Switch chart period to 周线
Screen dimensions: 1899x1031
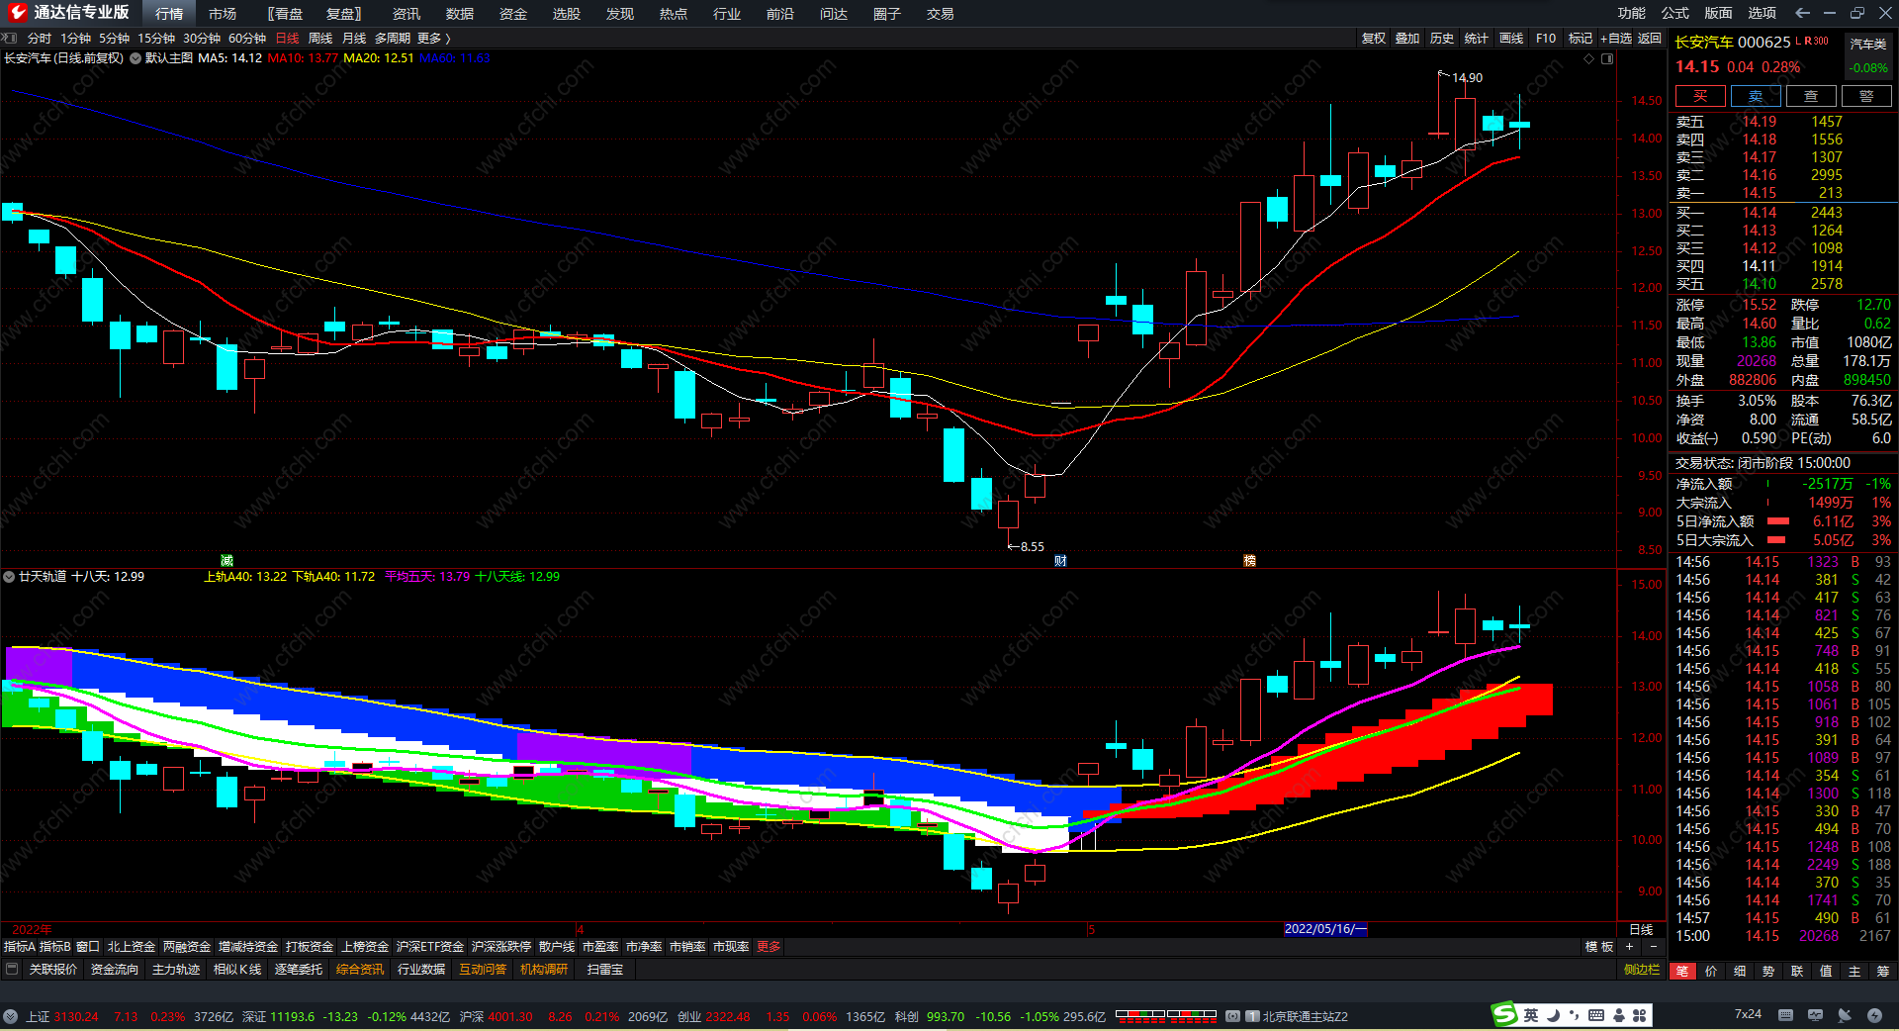click(320, 39)
